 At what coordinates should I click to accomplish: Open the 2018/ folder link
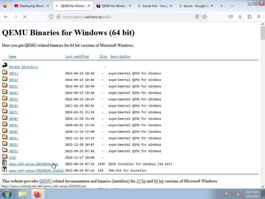pyautogui.click(x=13, y=119)
